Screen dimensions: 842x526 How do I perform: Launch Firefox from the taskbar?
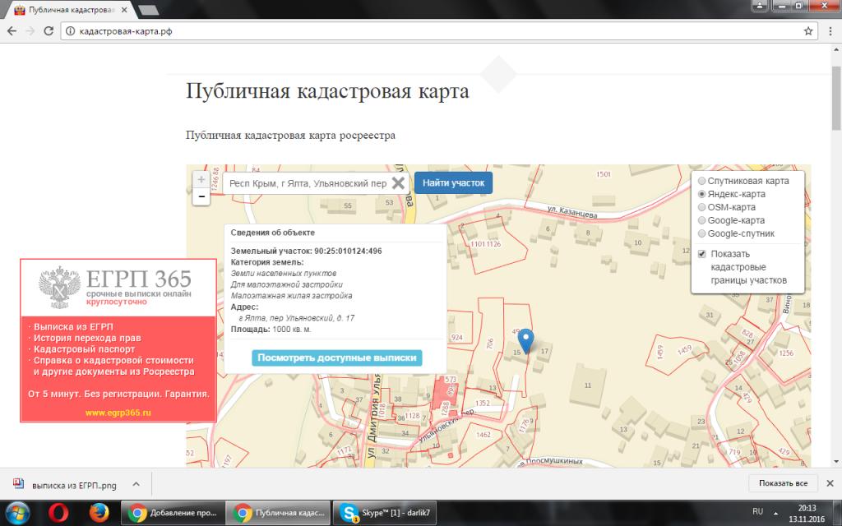pos(99,513)
